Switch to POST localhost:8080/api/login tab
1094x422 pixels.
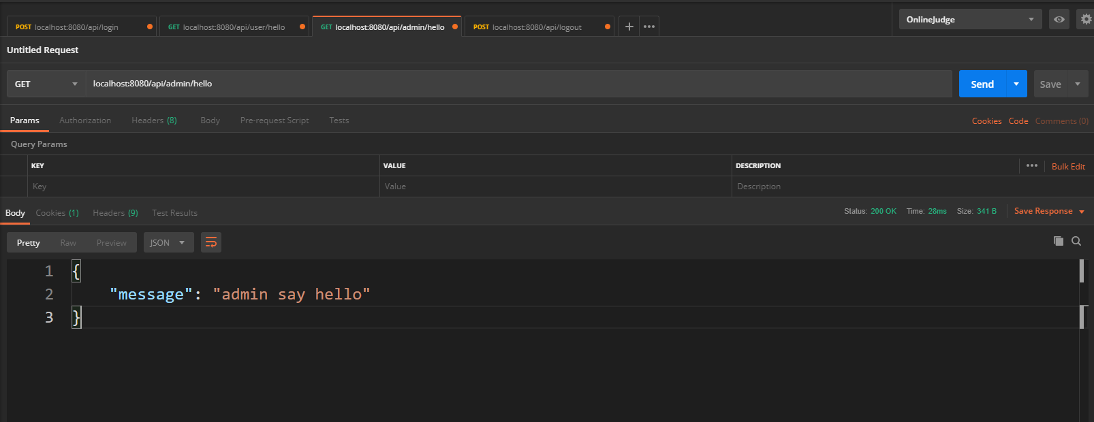[x=76, y=27]
